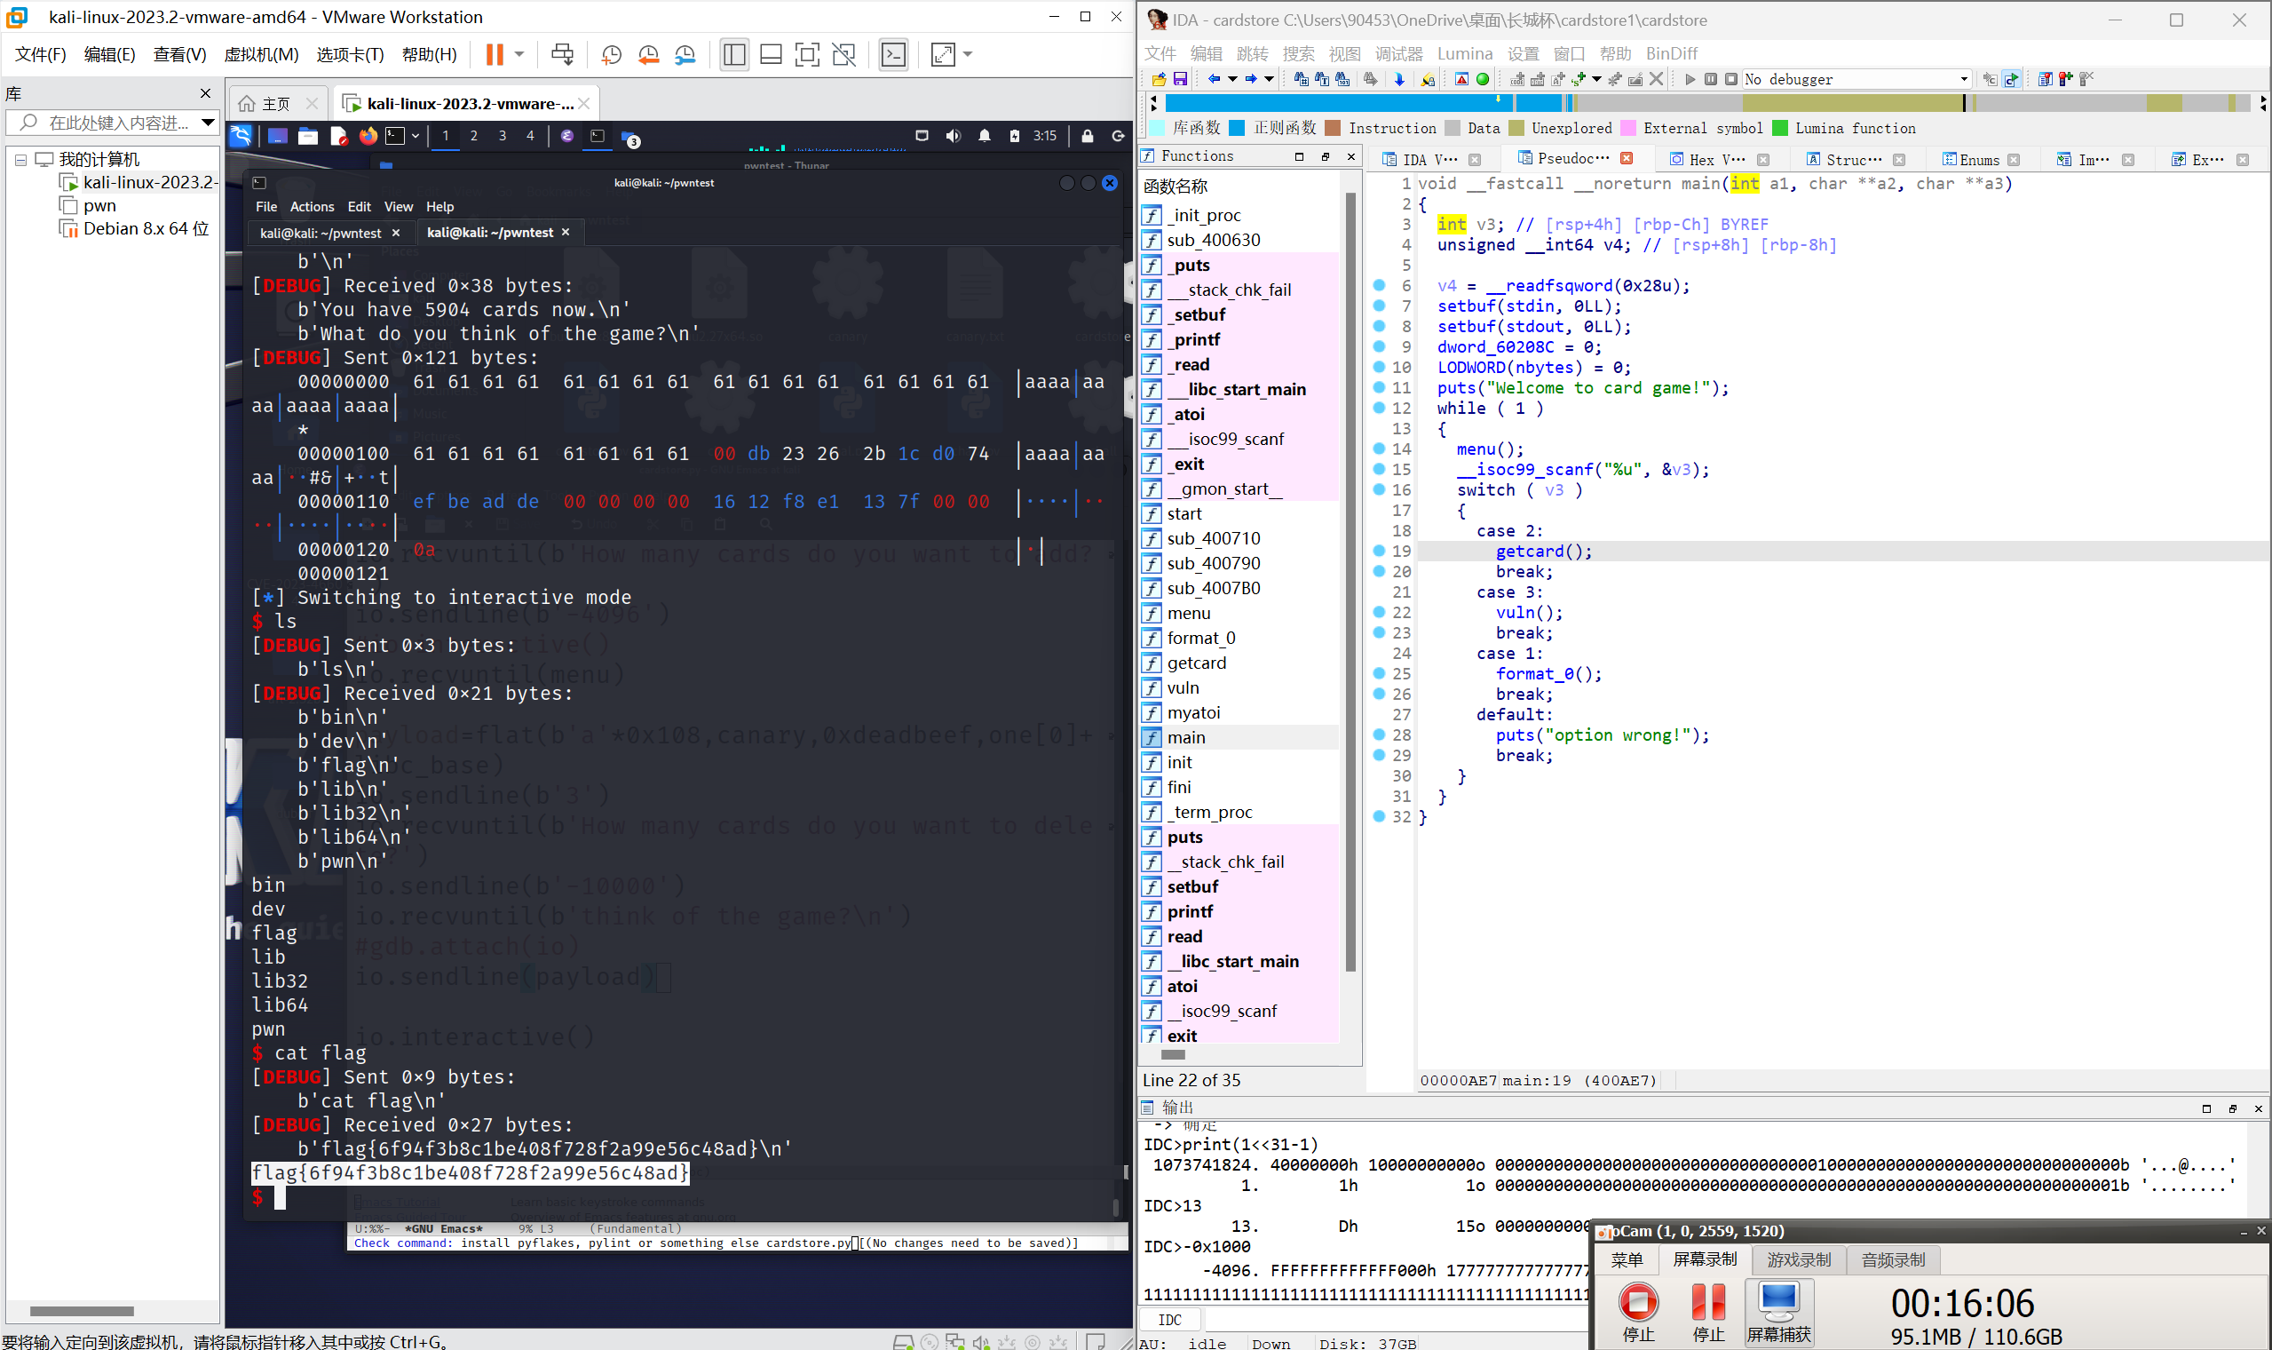Screen dimensions: 2272x1350
Task: Open the 'No debugger' dropdown
Action: [1855, 79]
